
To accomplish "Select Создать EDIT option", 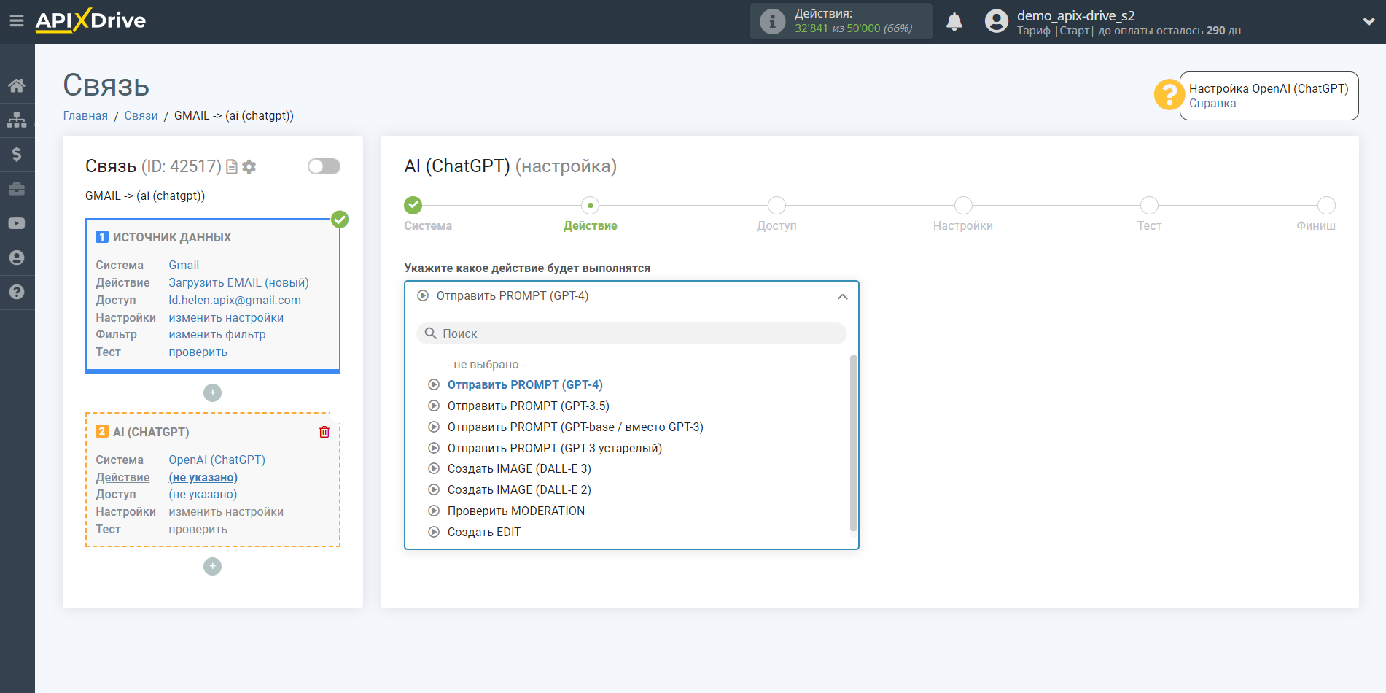I will tap(484, 532).
